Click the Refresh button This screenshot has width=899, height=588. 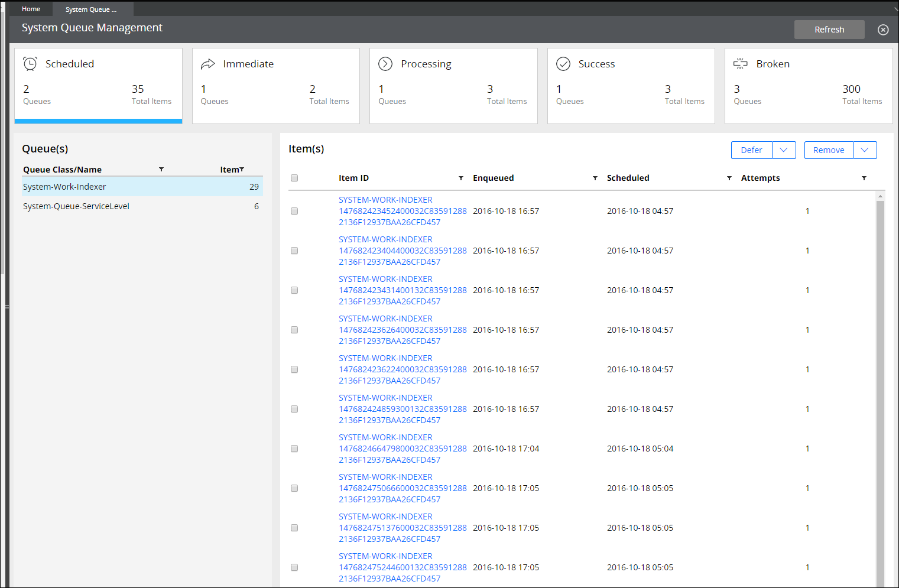[x=829, y=29]
